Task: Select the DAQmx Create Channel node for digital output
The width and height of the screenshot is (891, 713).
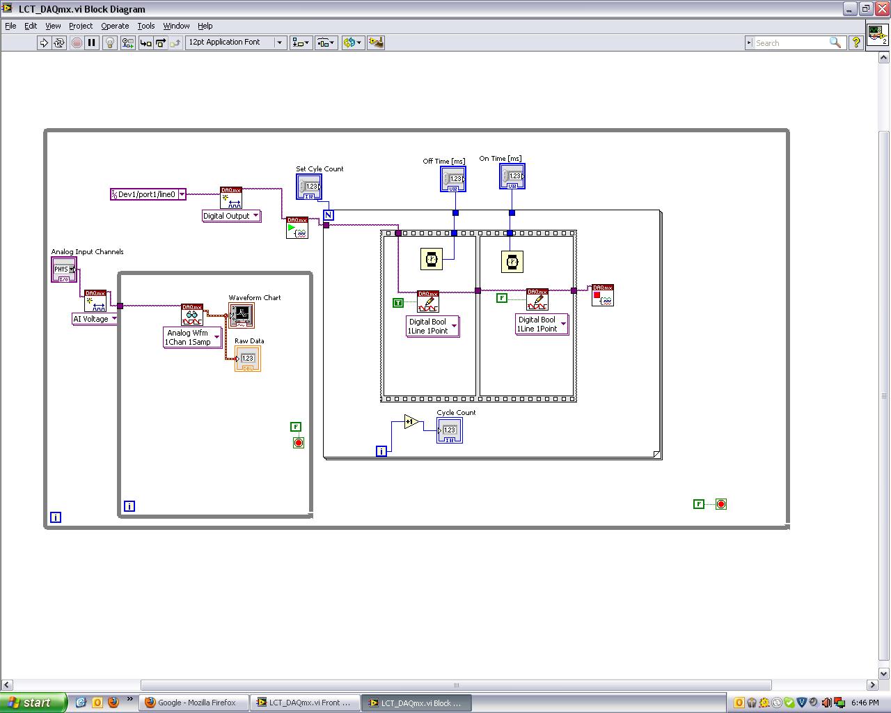Action: click(231, 198)
